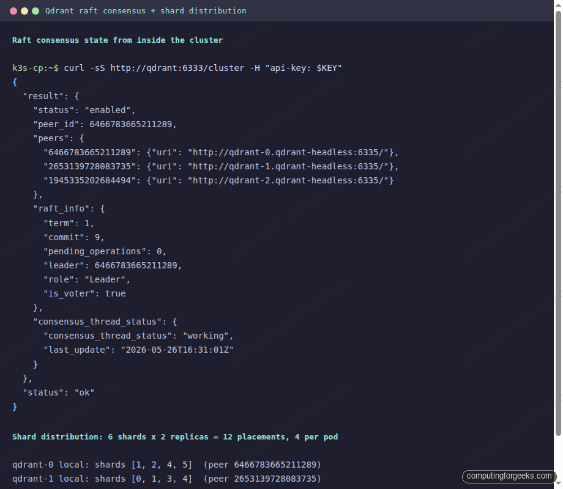Viewport: 563px width, 489px height.
Task: Click the 'api-key: $KEY' header string
Action: pyautogui.click(x=304, y=68)
